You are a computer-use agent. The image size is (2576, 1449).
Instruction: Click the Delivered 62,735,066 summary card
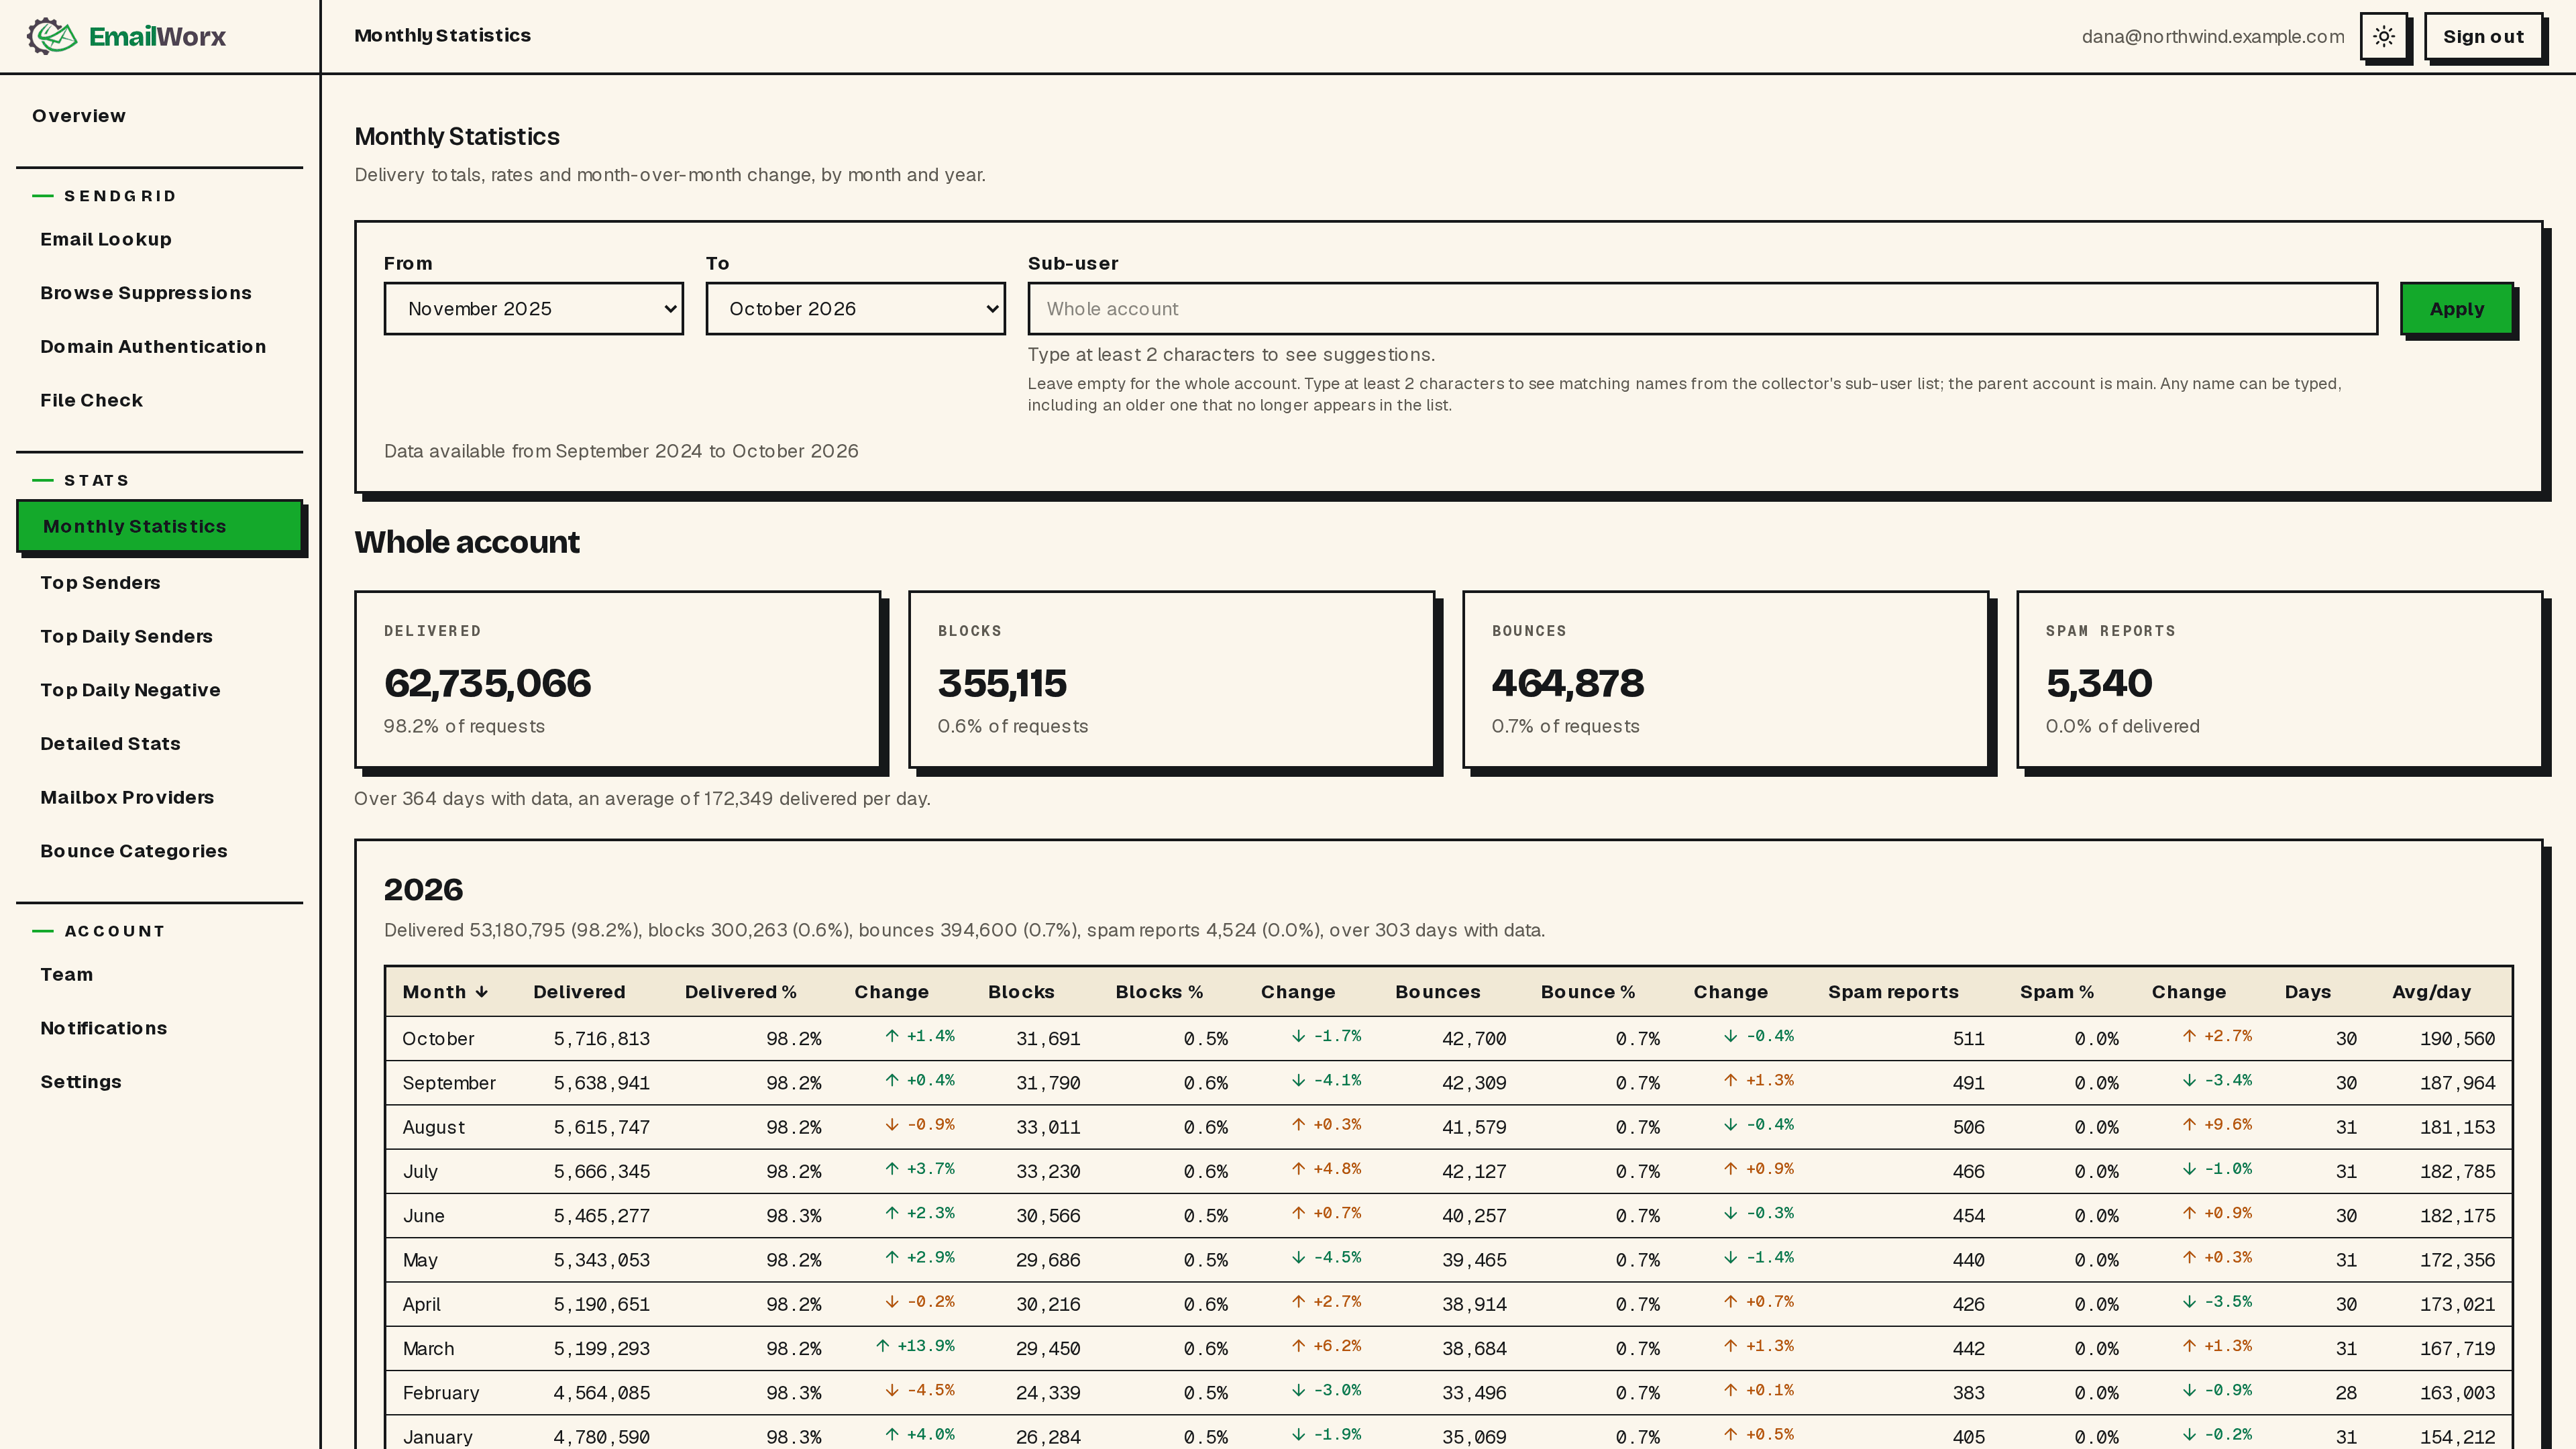[x=618, y=680]
